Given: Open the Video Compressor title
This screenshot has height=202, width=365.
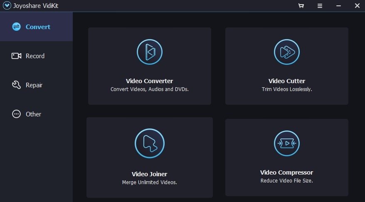Looking at the screenshot, I should pyautogui.click(x=286, y=172).
